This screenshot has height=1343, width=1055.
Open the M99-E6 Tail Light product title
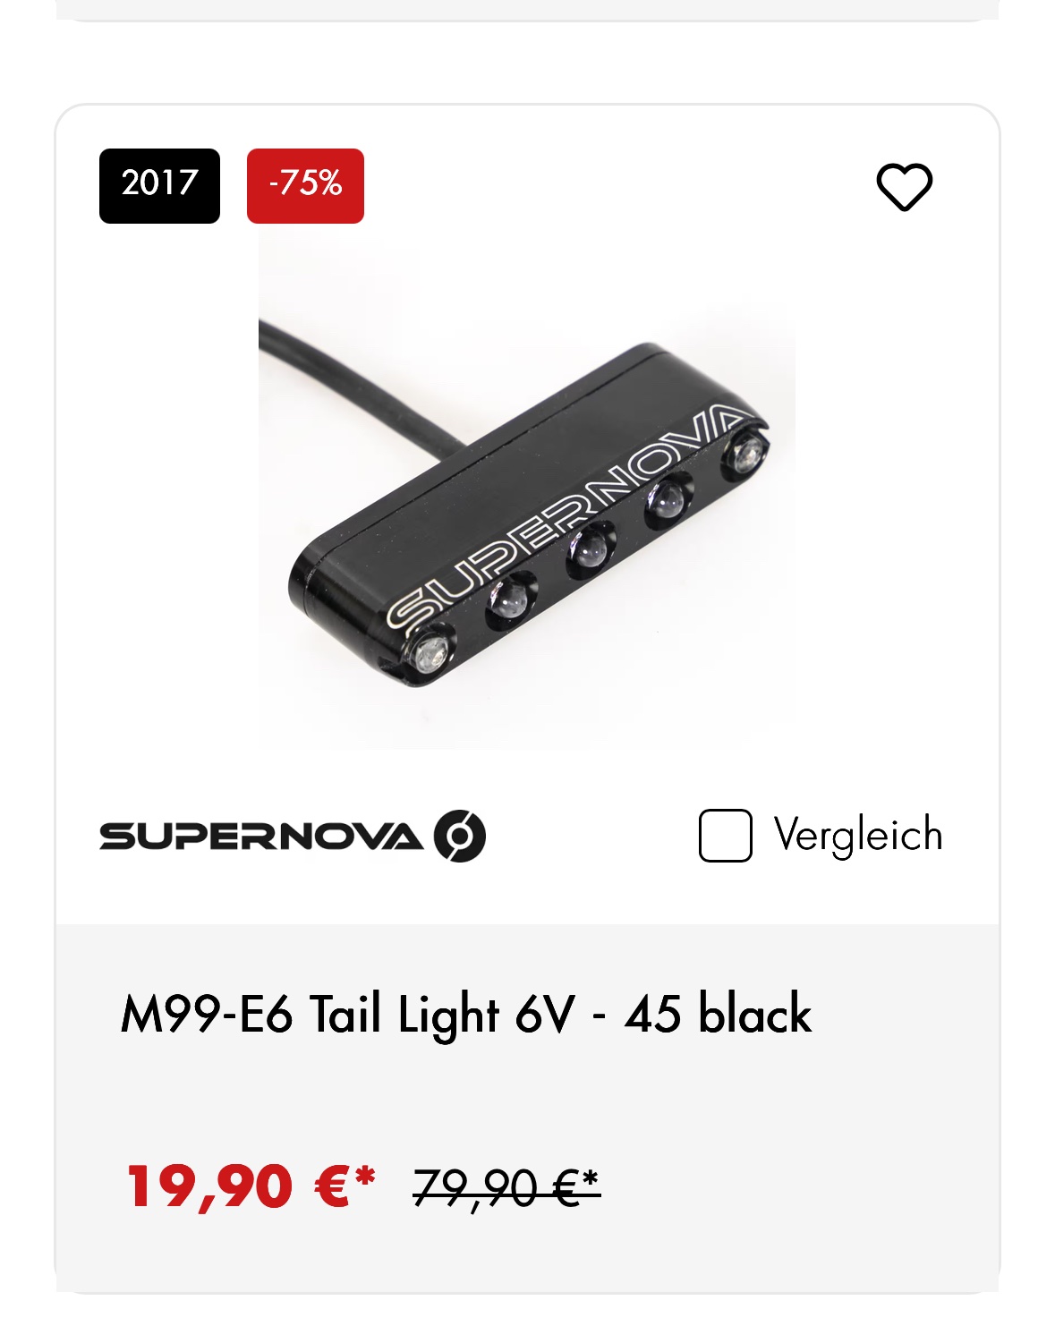coord(465,1015)
